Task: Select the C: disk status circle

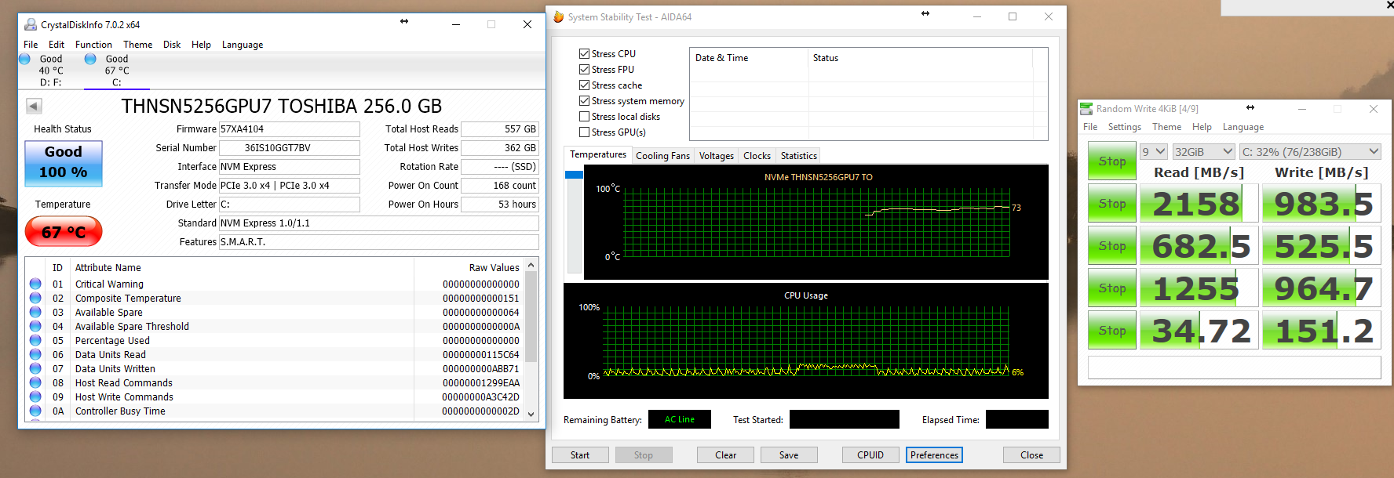Action: click(x=90, y=59)
